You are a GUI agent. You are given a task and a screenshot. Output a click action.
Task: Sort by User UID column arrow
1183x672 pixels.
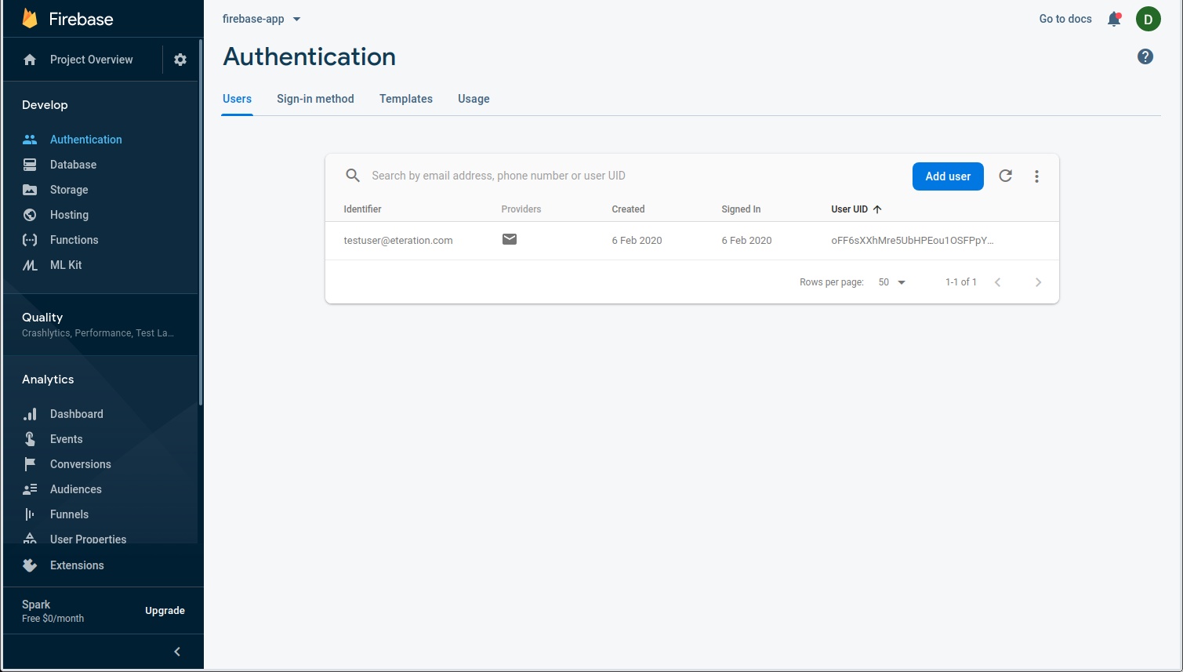coord(877,209)
